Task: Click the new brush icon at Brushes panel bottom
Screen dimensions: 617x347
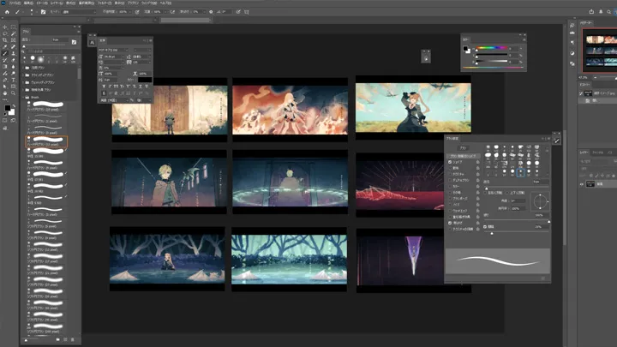Action: click(65, 339)
